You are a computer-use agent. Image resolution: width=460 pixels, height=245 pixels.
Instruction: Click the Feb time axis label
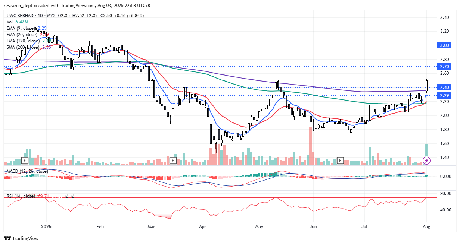pyautogui.click(x=100, y=226)
